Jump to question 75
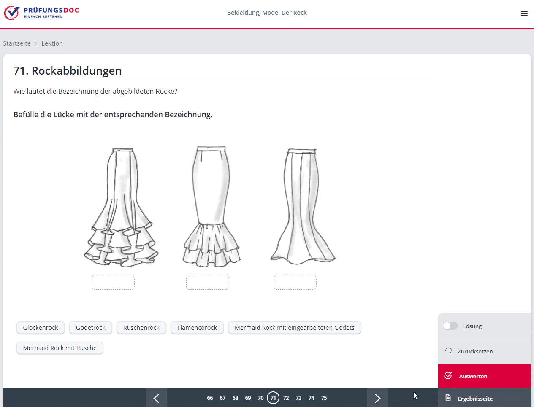 pos(324,398)
